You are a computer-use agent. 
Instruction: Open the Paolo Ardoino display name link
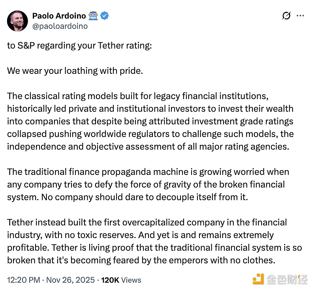point(59,16)
